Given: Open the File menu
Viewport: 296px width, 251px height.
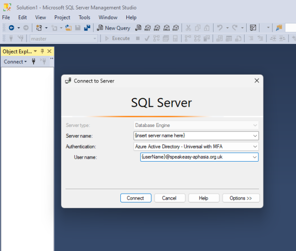Looking at the screenshot, I should [6, 17].
